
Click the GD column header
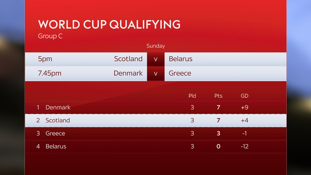coord(244,96)
